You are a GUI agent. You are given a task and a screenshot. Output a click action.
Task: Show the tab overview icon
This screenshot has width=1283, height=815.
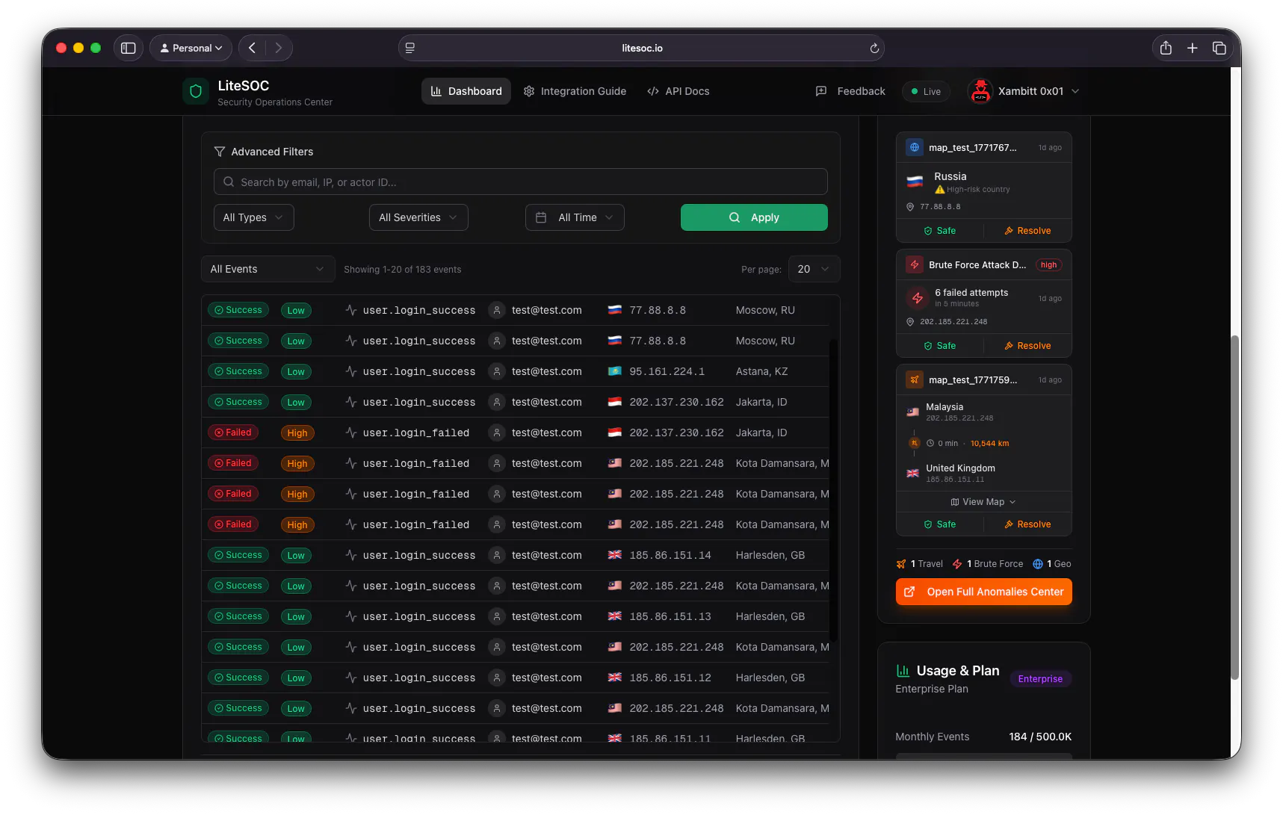[1219, 48]
